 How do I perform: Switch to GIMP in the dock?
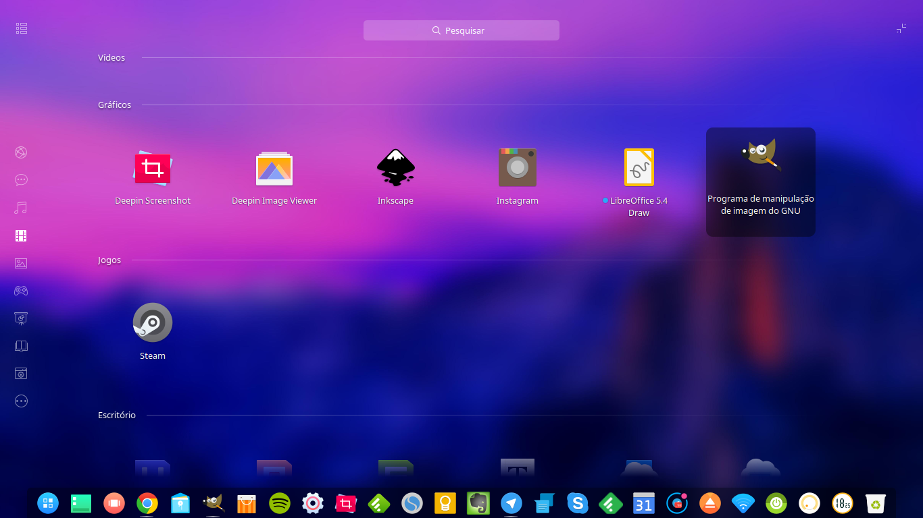[214, 502]
